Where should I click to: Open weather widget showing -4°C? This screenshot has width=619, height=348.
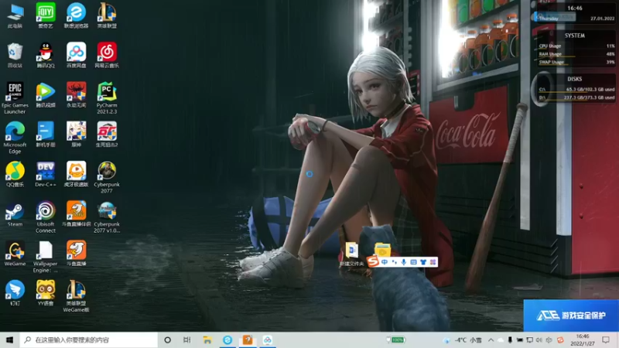click(463, 339)
